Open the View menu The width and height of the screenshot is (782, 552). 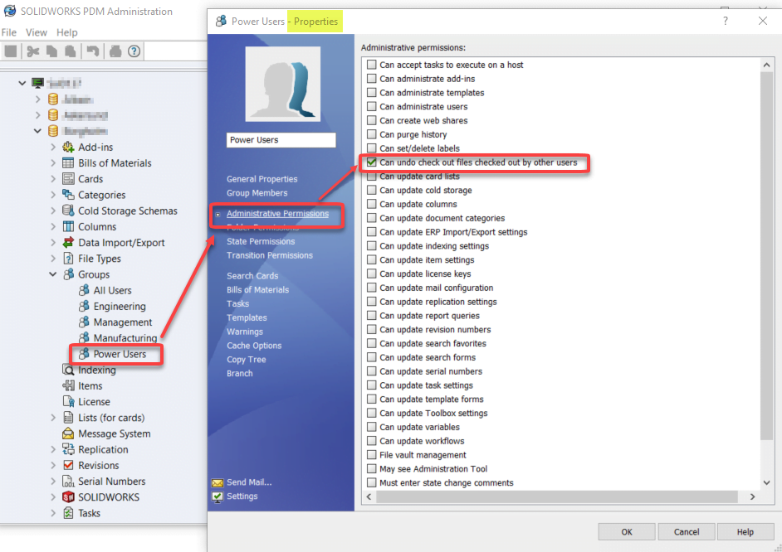(x=37, y=32)
